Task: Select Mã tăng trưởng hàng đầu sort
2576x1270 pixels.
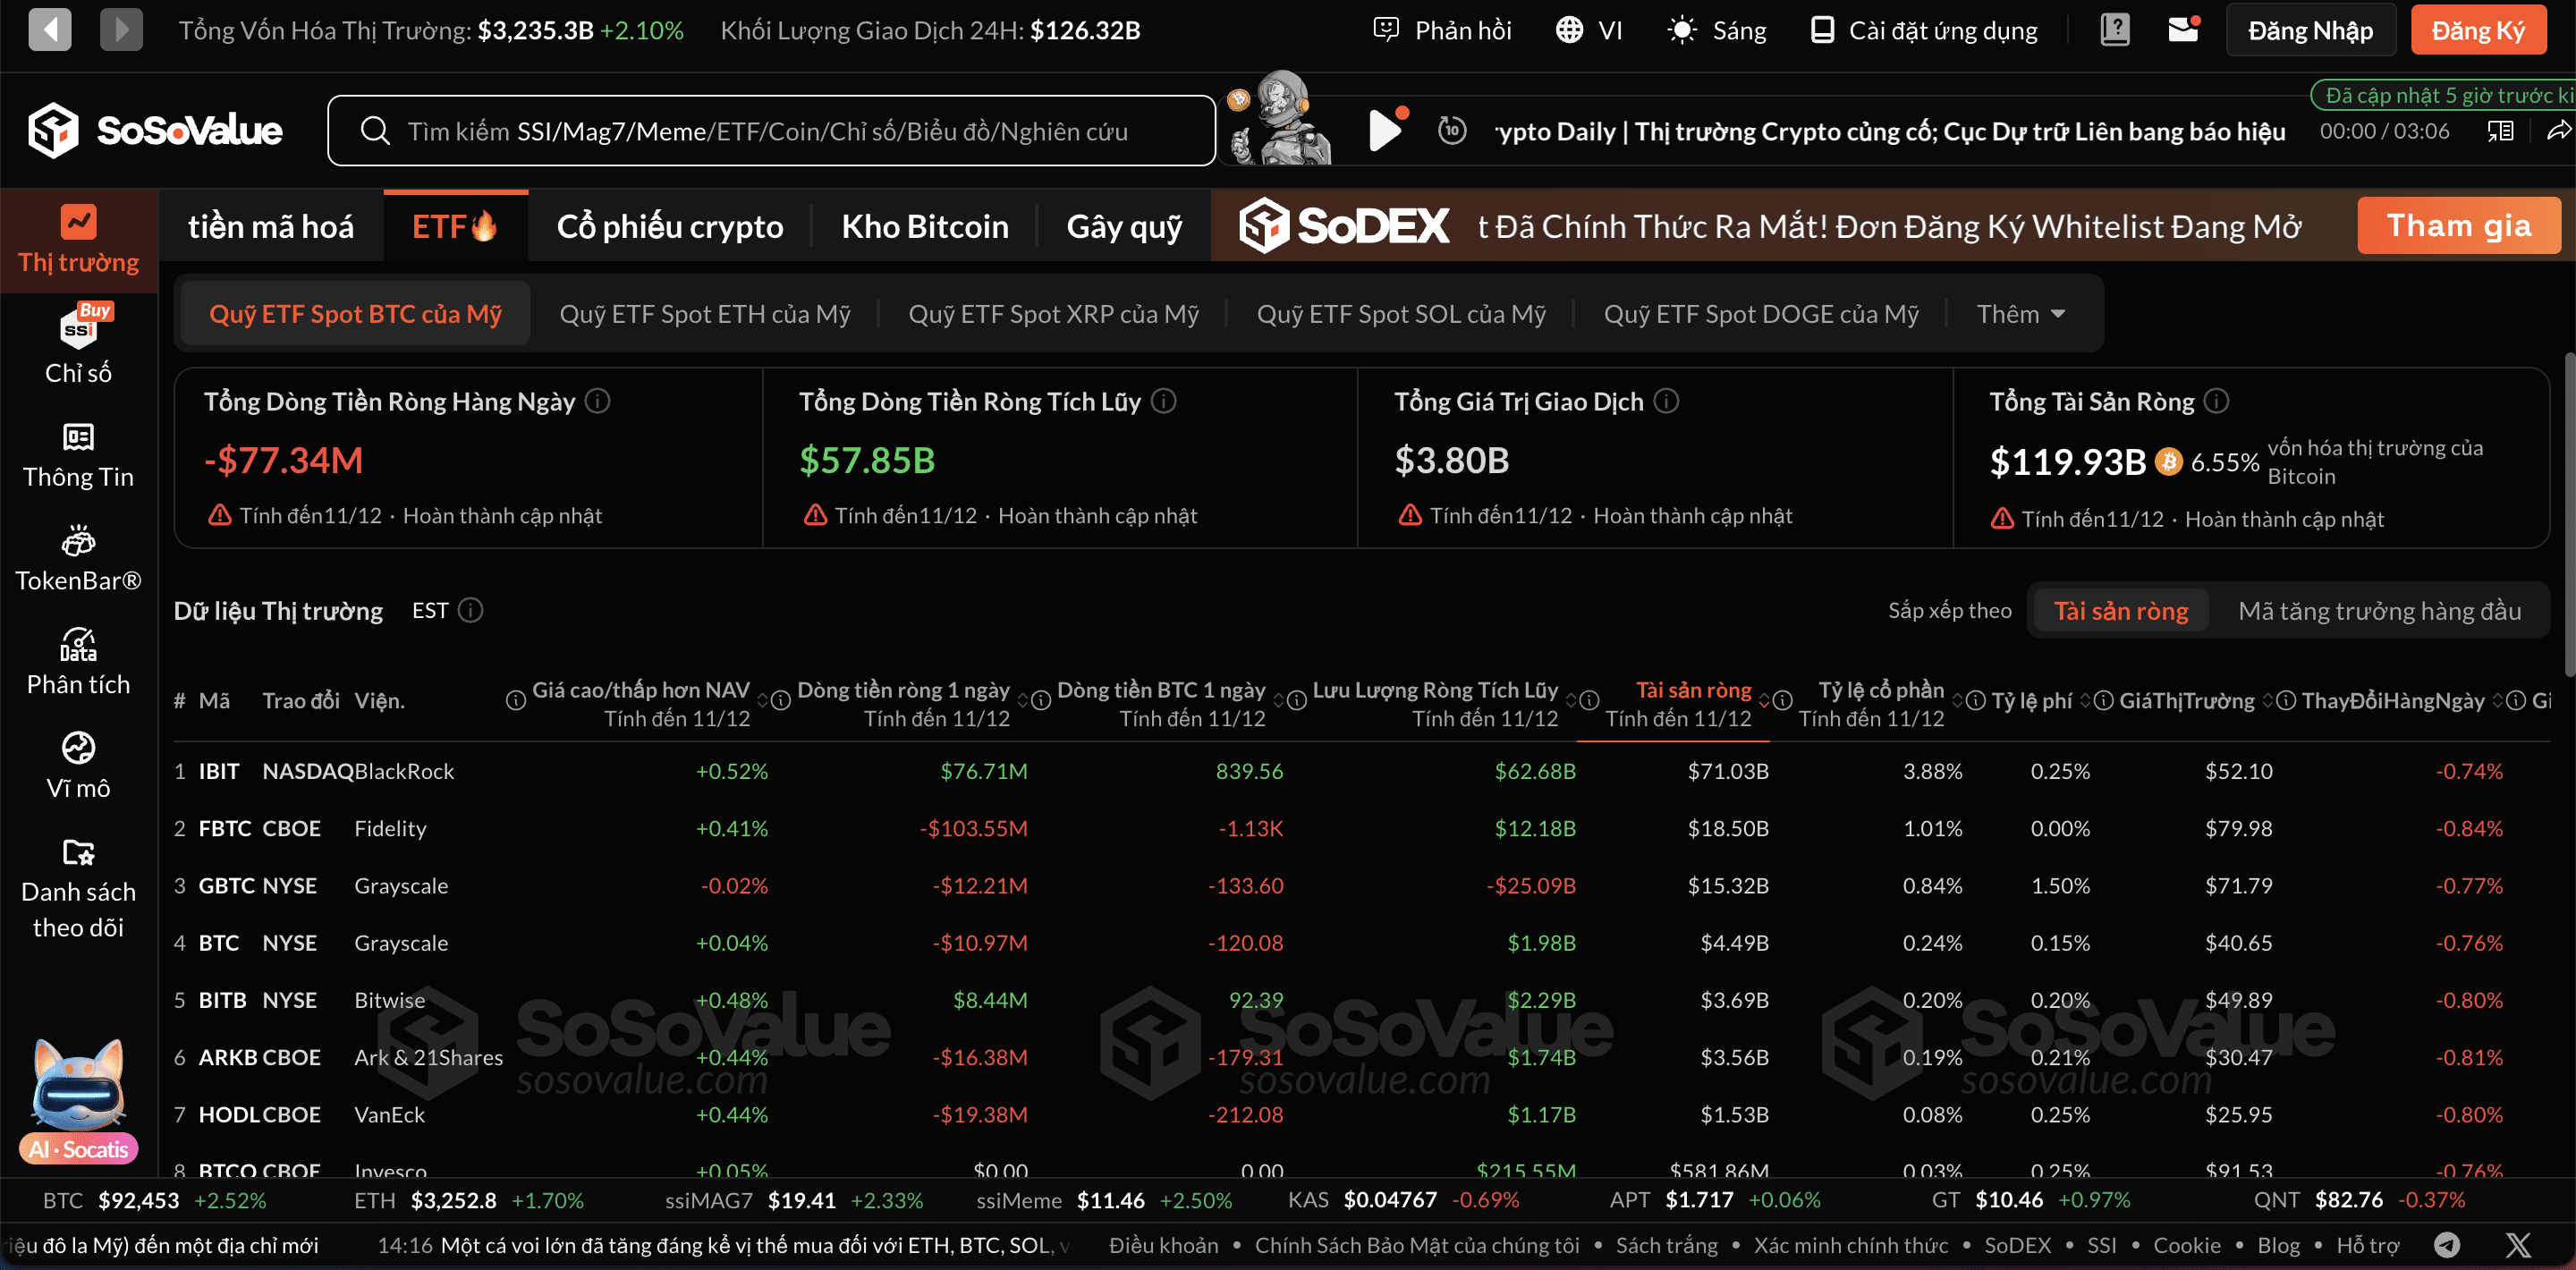Action: [x=2379, y=610]
